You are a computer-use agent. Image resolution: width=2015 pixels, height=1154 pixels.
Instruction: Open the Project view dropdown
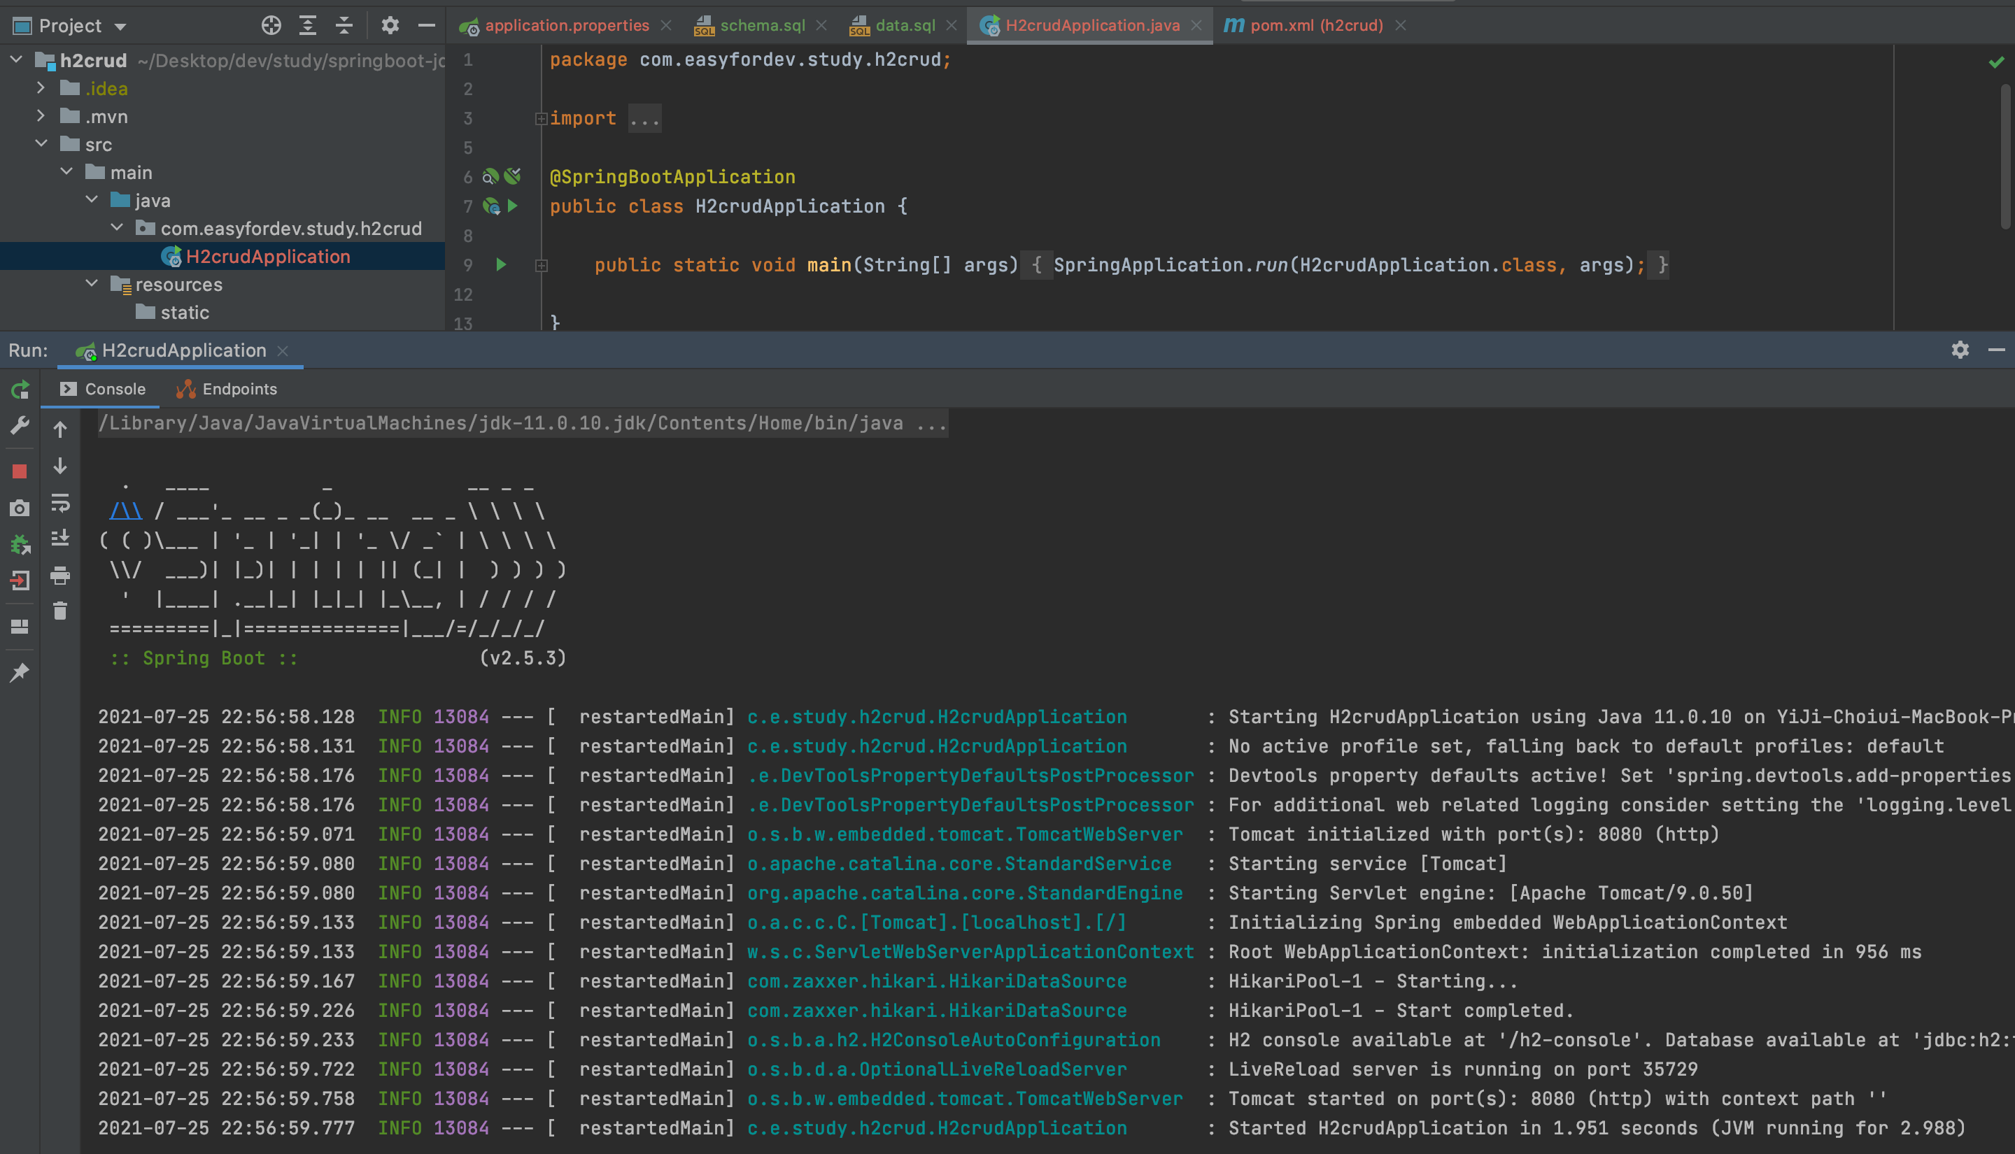[x=120, y=26]
